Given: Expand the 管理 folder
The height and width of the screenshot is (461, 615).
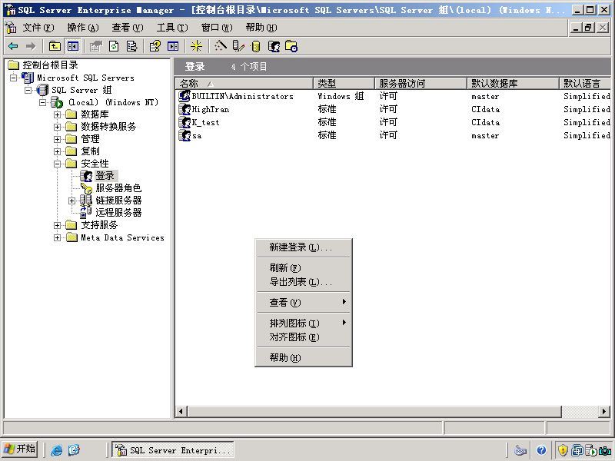Looking at the screenshot, I should tap(57, 139).
